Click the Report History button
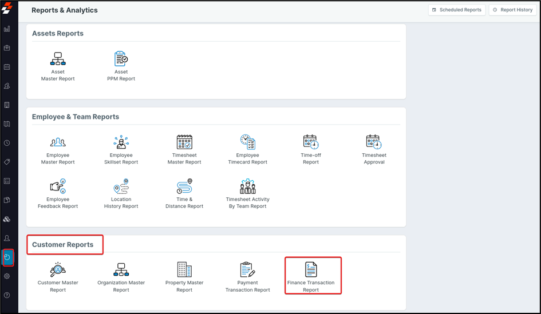This screenshot has height=314, width=541. coord(513,10)
